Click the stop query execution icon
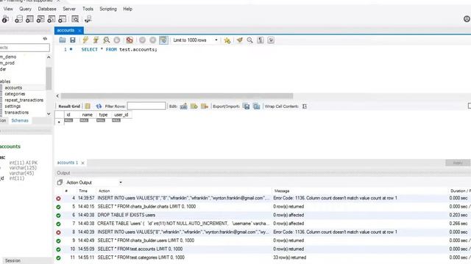Viewport: 471px width, 264px height. click(117, 40)
